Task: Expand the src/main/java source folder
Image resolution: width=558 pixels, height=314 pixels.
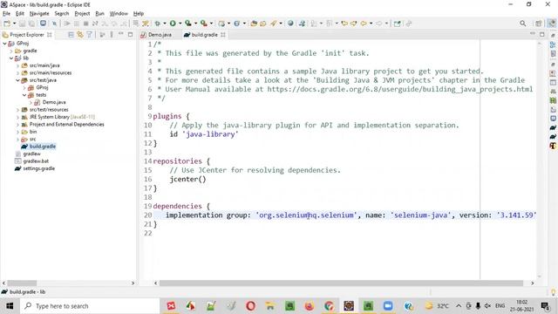Action: (x=17, y=65)
